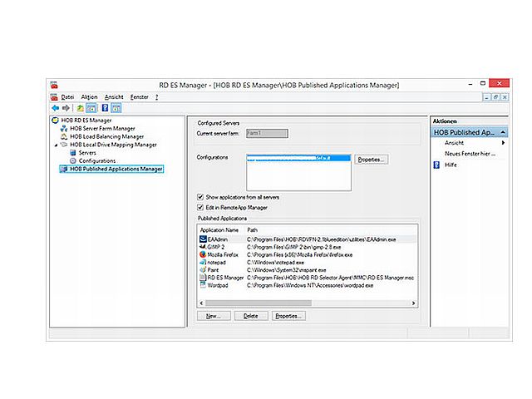This screenshot has height=399, width=532.
Task: Click the firefox.exe path cell
Action: (x=299, y=254)
